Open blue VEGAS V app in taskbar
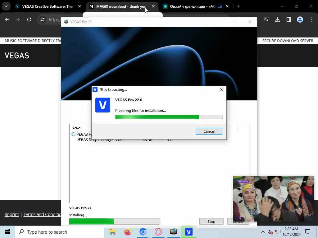 click(x=189, y=232)
